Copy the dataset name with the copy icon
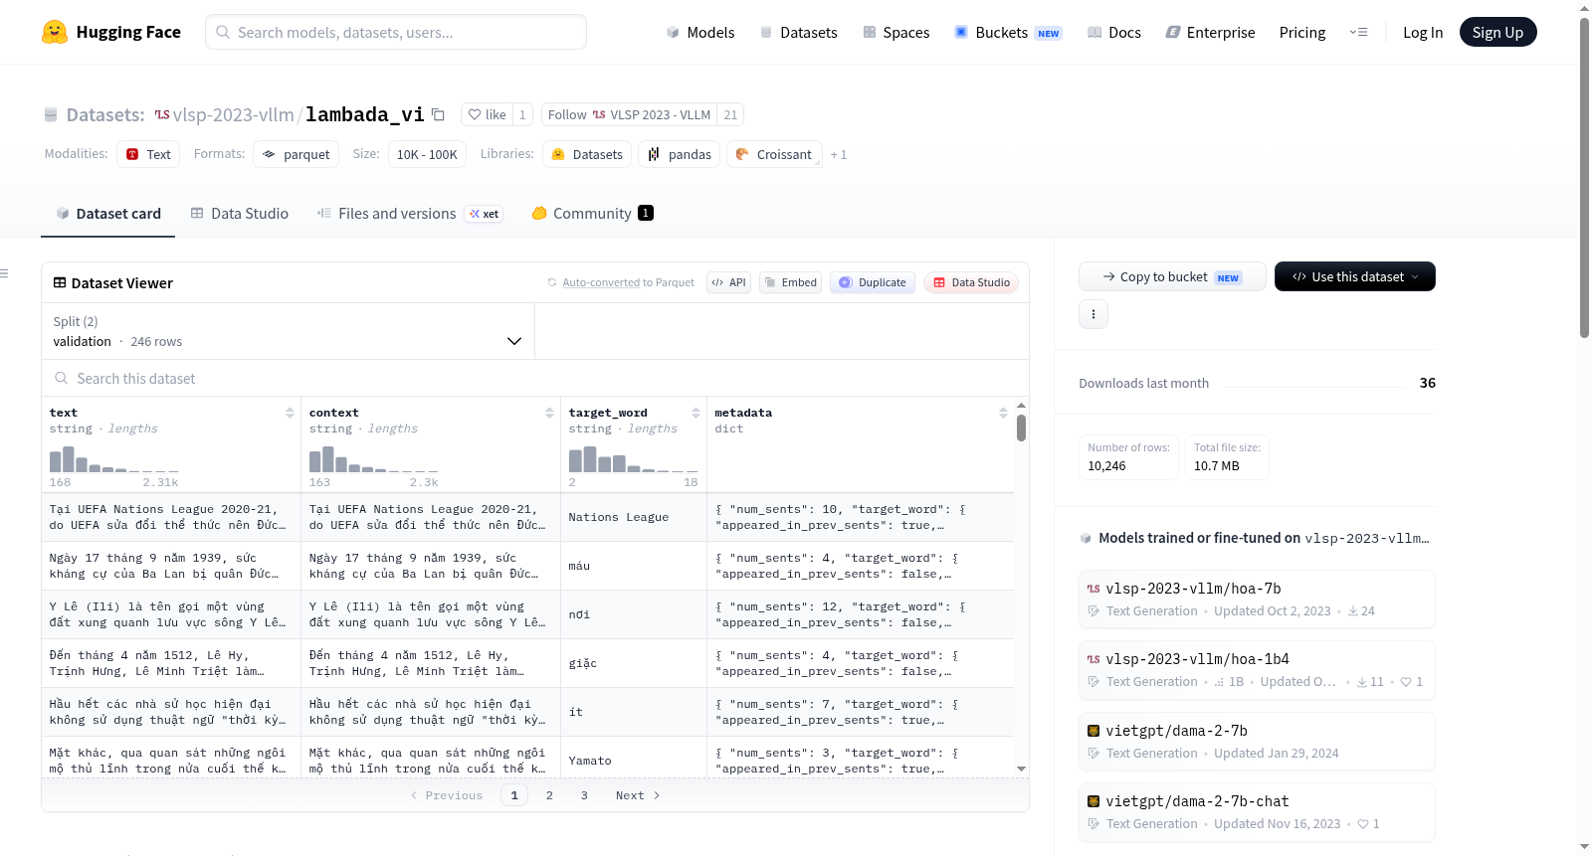The height and width of the screenshot is (856, 1592). 438,114
